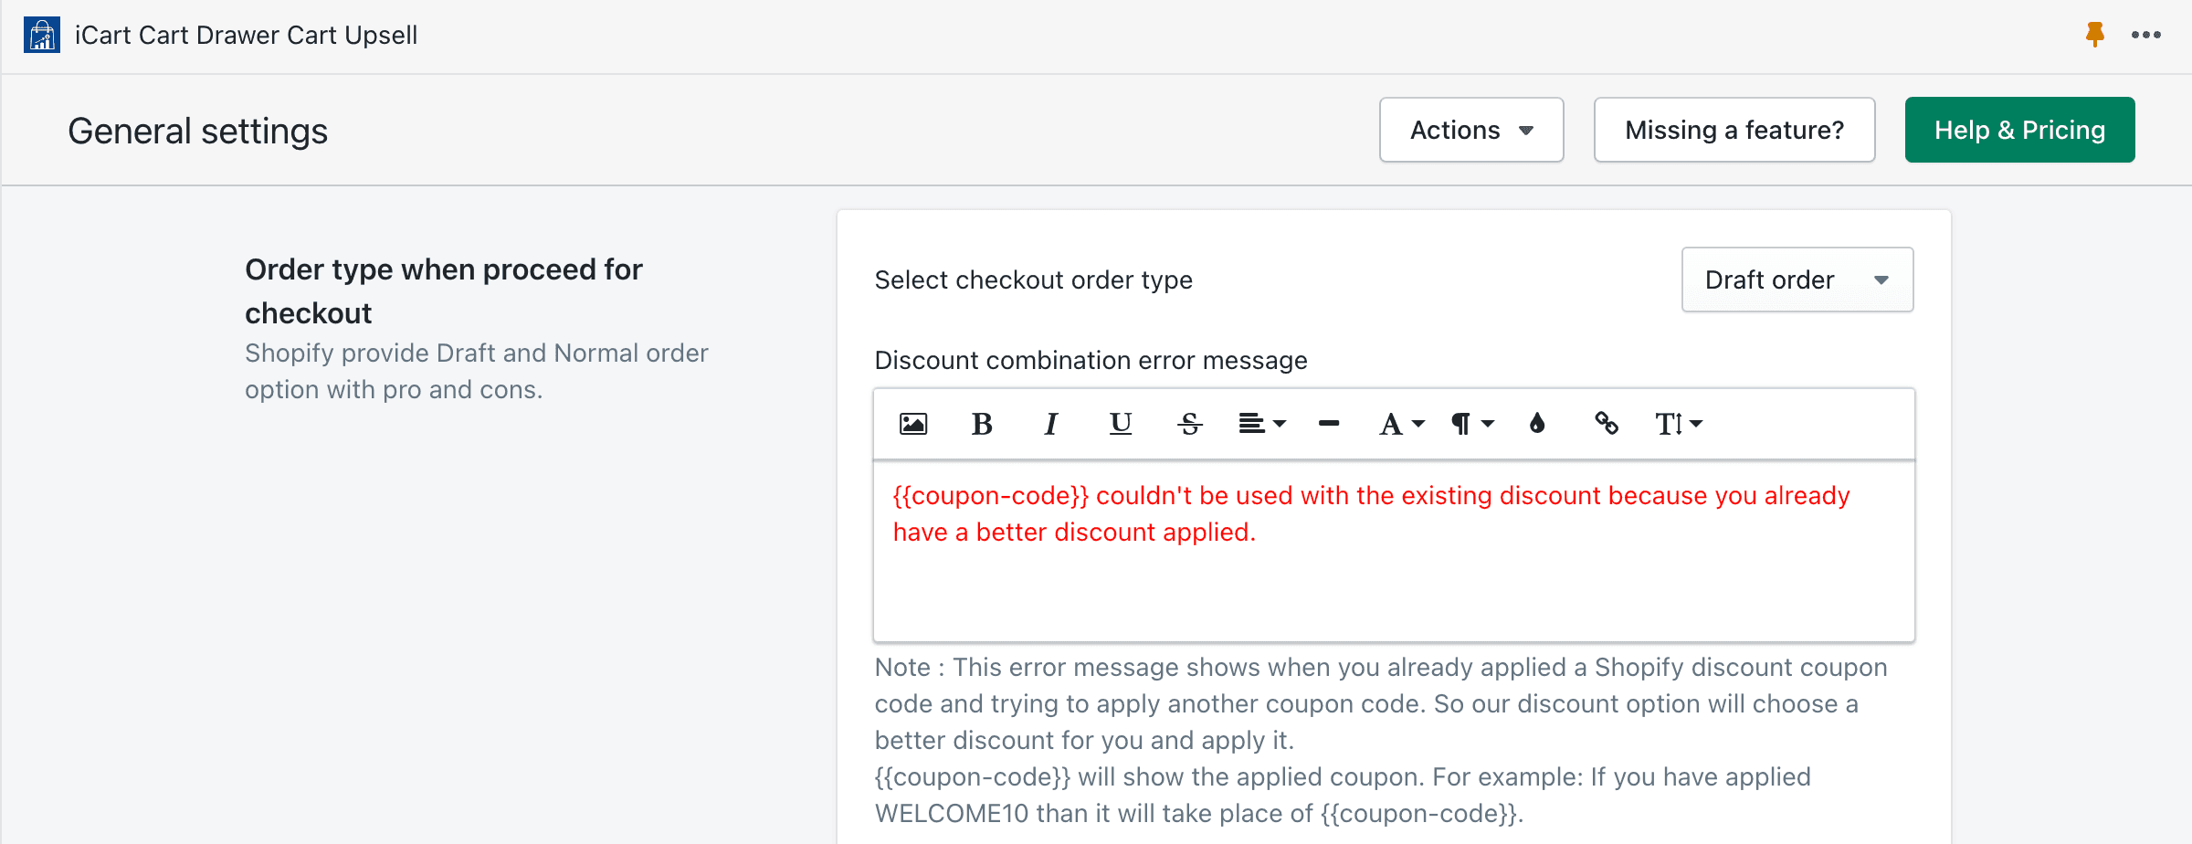
Task: Open the Actions dropdown
Action: (x=1471, y=130)
